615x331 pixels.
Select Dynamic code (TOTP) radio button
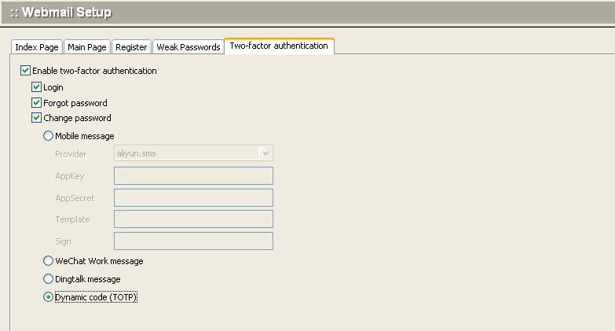click(49, 297)
